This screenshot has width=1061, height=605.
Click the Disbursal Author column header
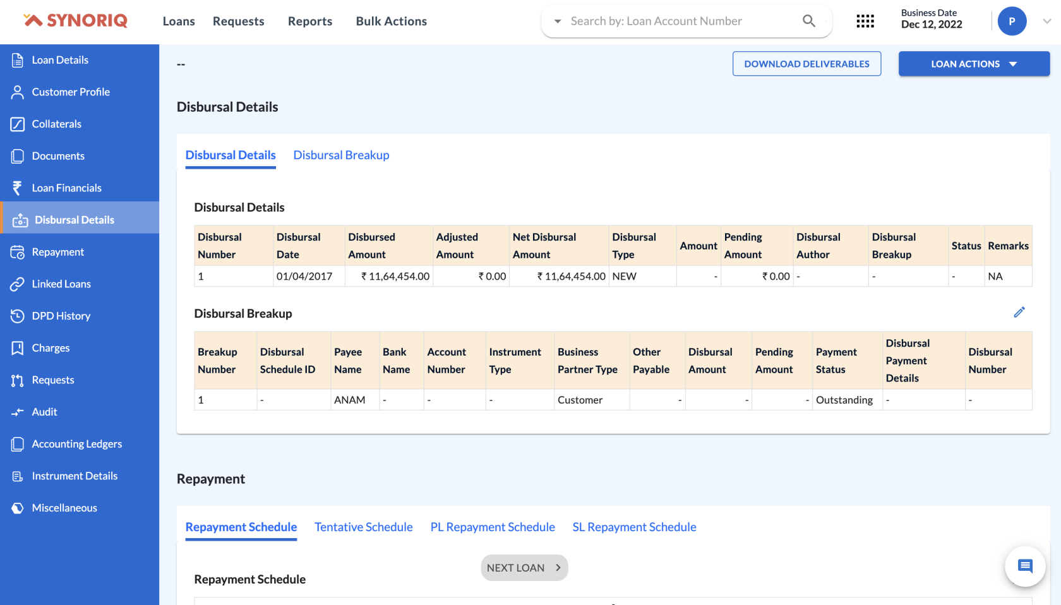click(830, 246)
